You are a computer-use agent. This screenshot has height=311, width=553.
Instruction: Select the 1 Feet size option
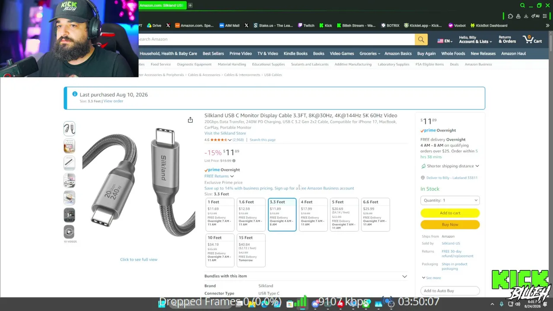220,214
